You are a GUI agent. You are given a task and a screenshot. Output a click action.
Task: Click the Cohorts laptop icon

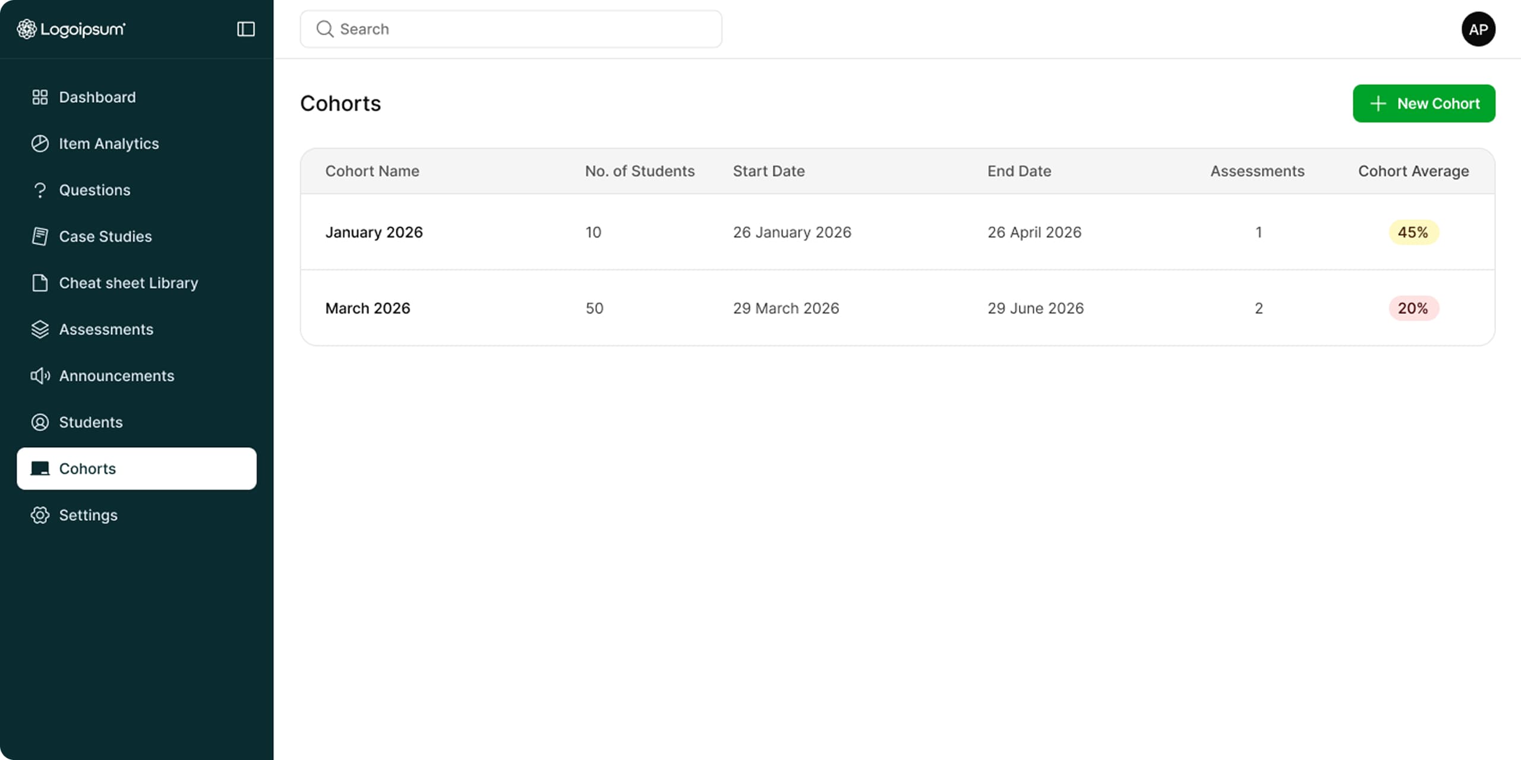(x=40, y=468)
